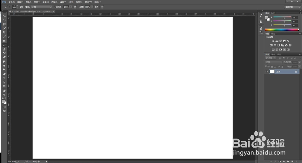Screen dimensions: 302x163
Task: Select the Crop tool
Action: 4,32
